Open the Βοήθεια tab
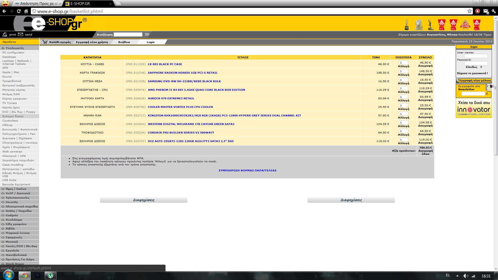 pos(124,42)
